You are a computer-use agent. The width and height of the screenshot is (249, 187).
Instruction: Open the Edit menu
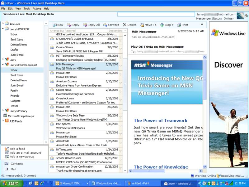[10, 9]
